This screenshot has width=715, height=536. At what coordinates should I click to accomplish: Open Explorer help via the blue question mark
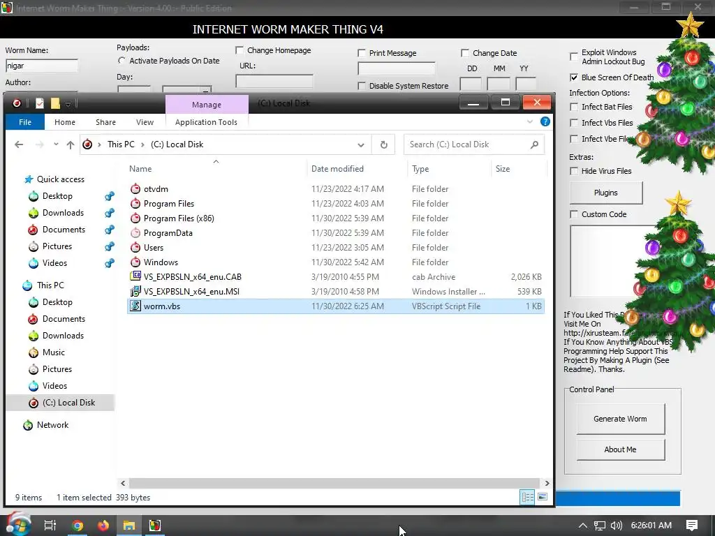click(x=545, y=121)
